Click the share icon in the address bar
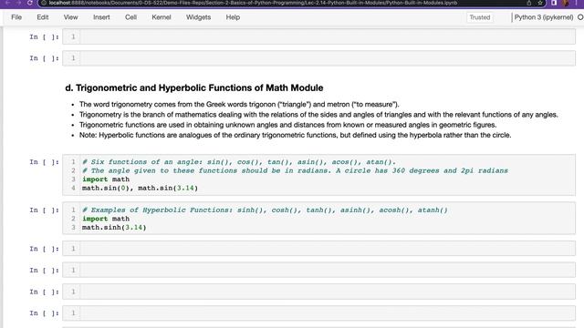The image size is (584, 328). pyautogui.click(x=529, y=3)
